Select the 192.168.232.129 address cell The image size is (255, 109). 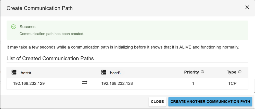(29, 83)
